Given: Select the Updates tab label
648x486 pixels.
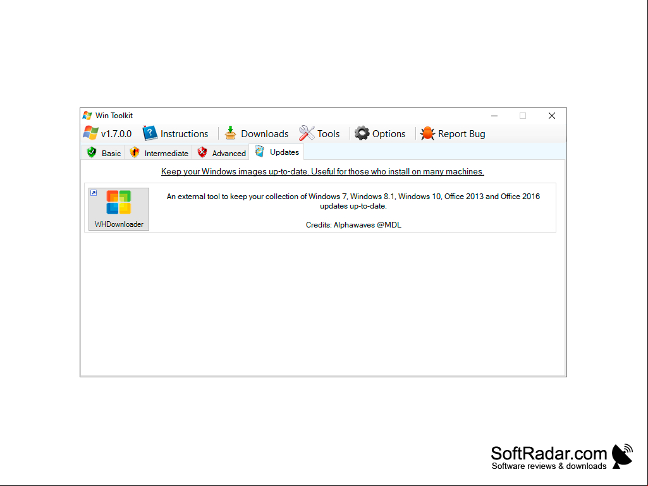Looking at the screenshot, I should pos(284,152).
